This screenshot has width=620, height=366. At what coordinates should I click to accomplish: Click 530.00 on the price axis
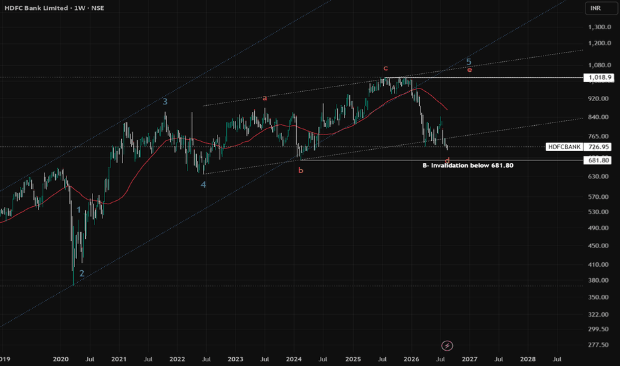coord(598,212)
